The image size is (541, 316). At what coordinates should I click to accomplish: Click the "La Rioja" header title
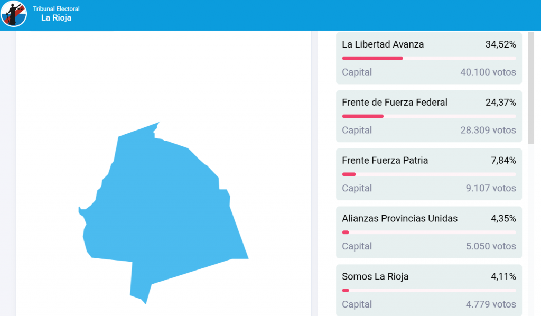point(56,18)
